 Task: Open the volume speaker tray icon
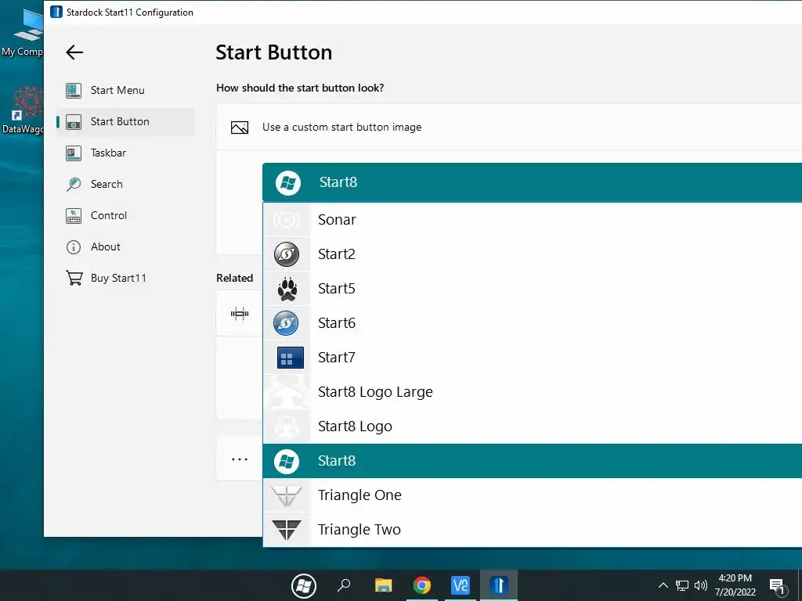point(701,585)
